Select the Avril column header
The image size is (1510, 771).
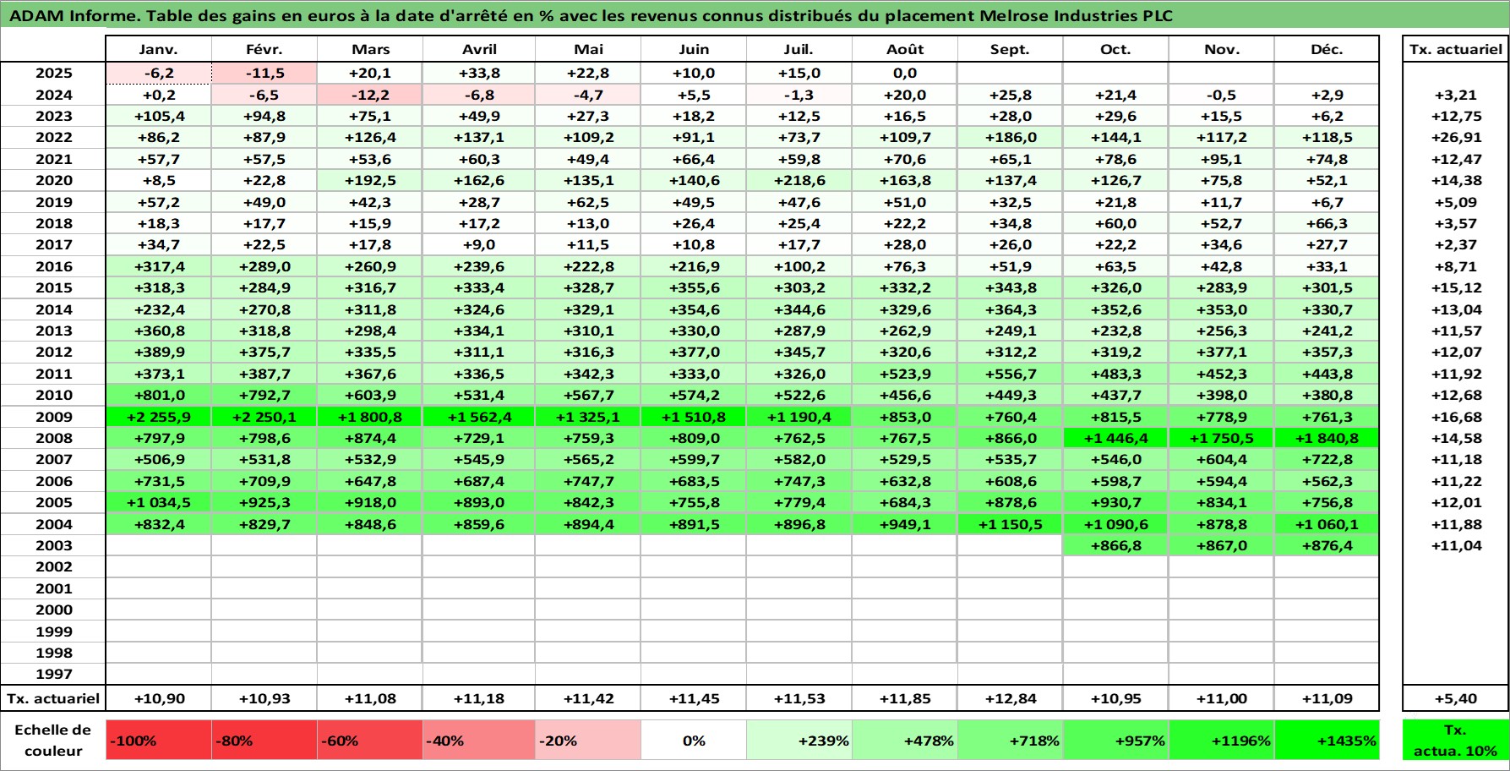point(479,49)
